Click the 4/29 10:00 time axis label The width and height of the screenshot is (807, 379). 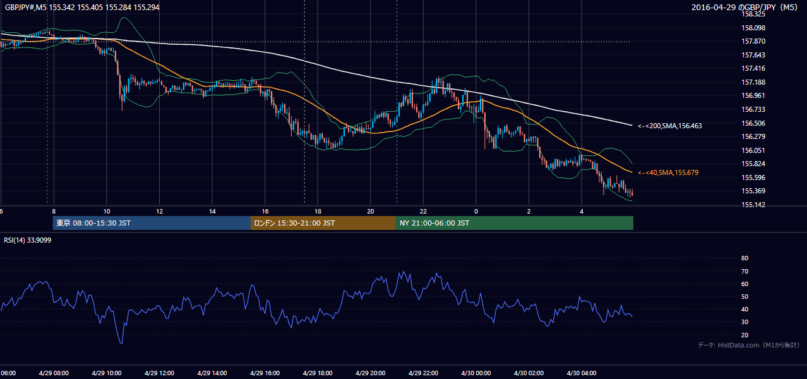pos(107,373)
